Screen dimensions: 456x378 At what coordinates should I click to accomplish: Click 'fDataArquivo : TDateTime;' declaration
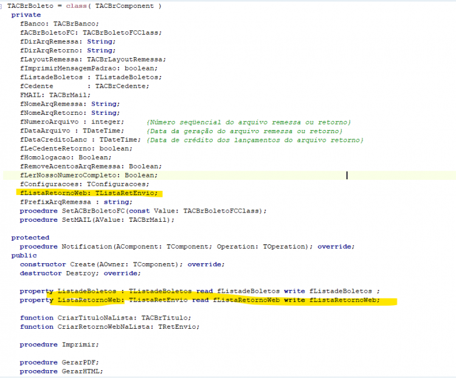(x=72, y=131)
